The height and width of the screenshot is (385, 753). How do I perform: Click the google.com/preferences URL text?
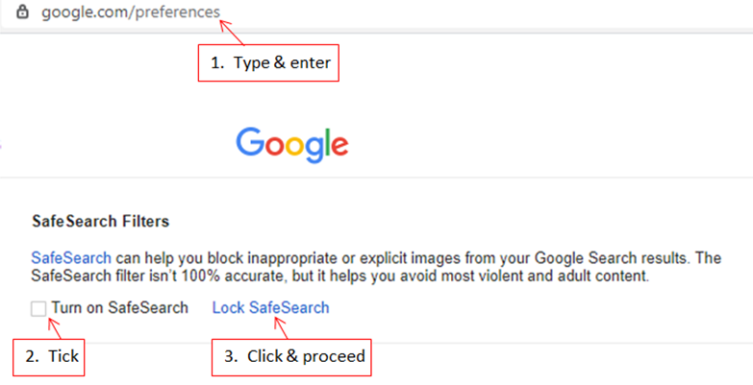click(x=131, y=12)
